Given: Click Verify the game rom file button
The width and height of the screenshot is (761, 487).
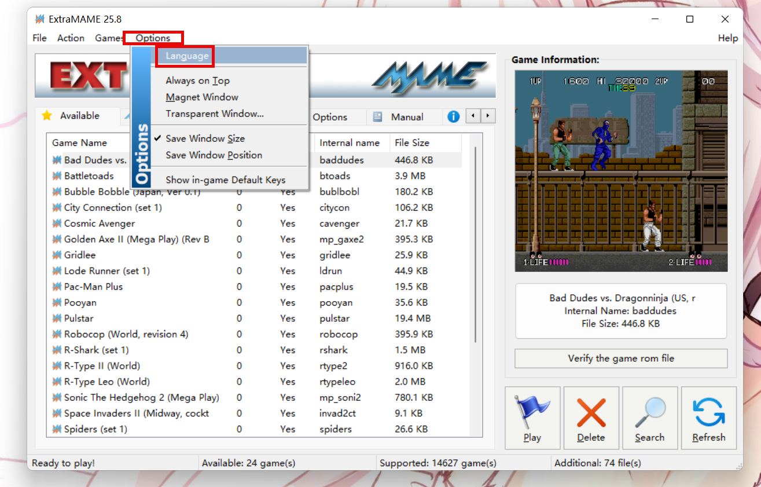Looking at the screenshot, I should [620, 358].
